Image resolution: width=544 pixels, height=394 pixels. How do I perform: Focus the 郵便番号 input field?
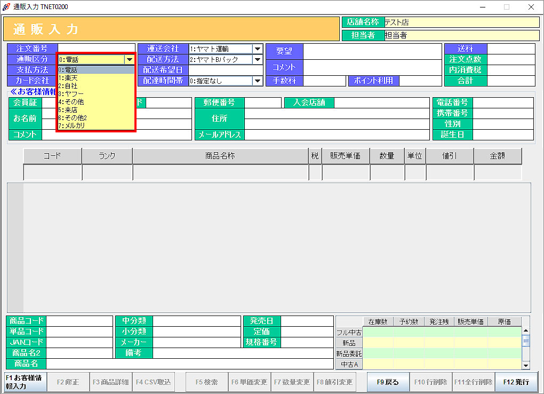pos(262,103)
